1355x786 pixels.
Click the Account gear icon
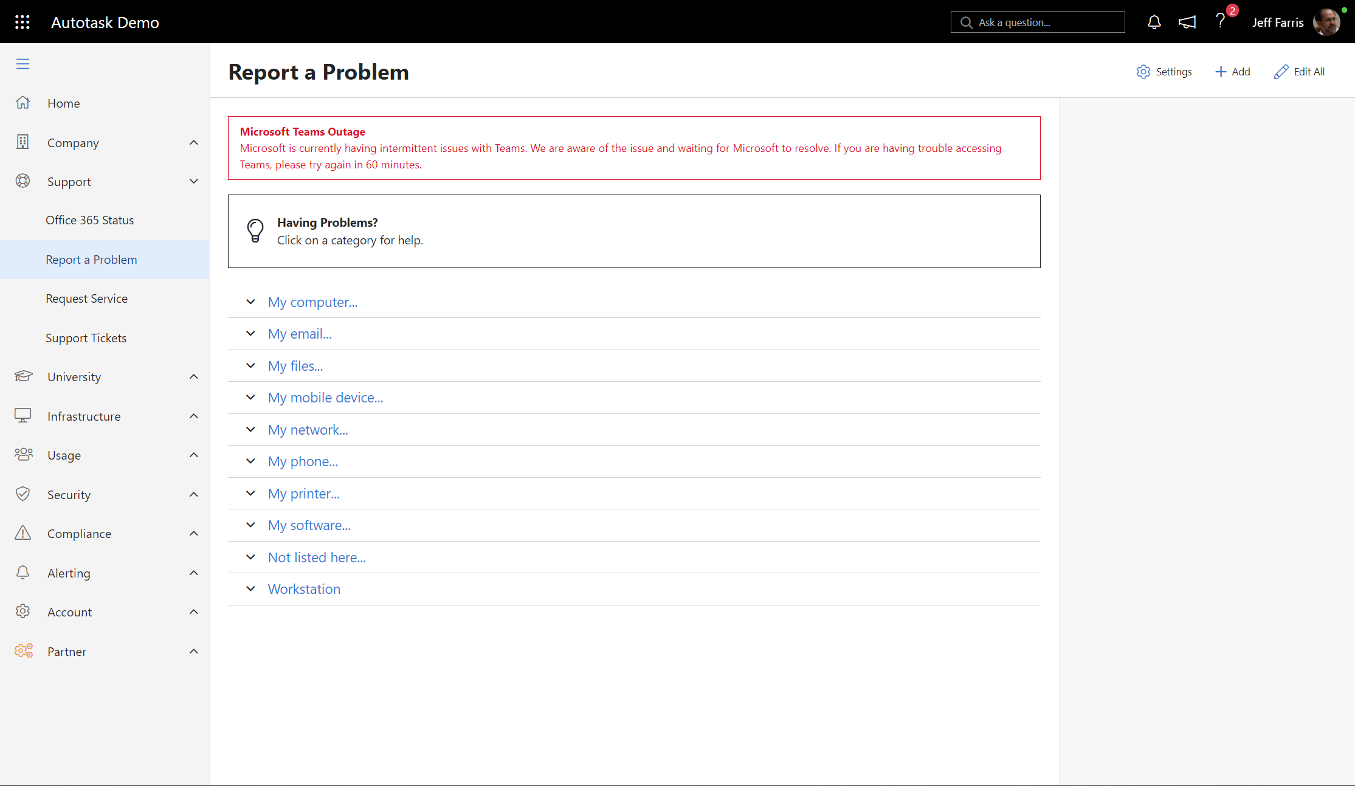(22, 612)
